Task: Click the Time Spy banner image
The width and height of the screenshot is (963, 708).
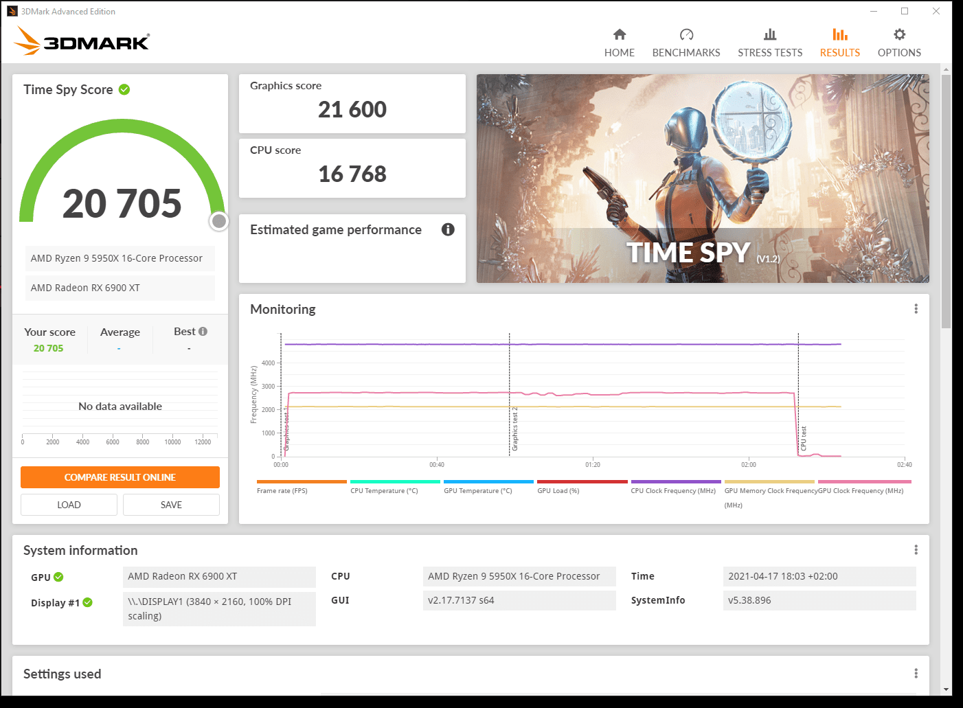Action: point(703,179)
